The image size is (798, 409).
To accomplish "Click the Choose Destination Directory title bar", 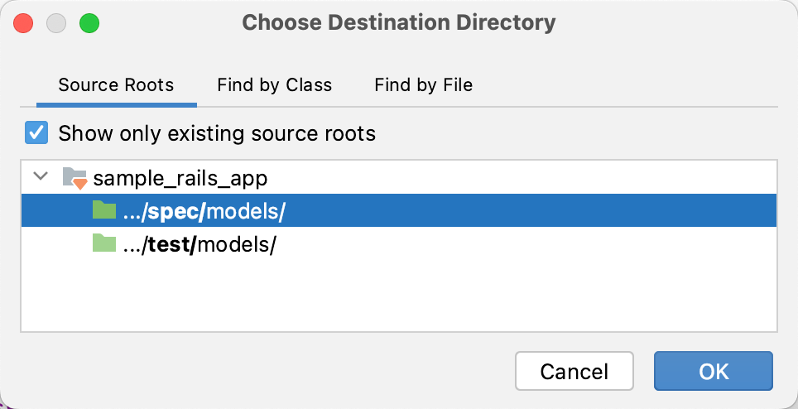I will point(398,22).
